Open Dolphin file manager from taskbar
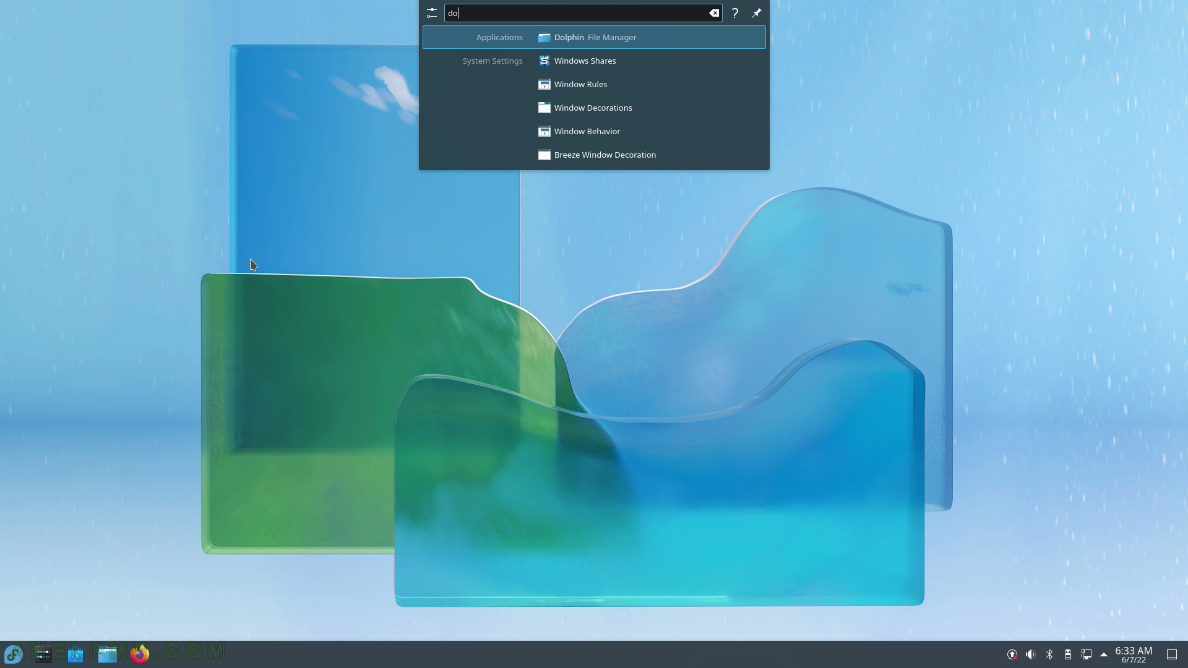This screenshot has height=668, width=1188. pos(108,654)
